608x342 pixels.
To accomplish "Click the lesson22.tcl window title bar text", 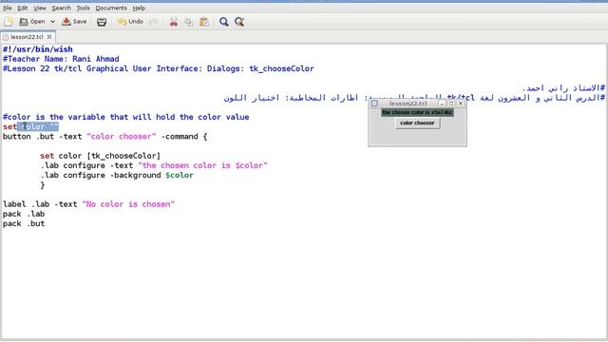I will pos(408,104).
